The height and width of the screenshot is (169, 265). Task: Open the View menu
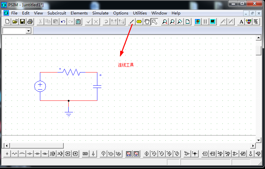tap(38, 13)
